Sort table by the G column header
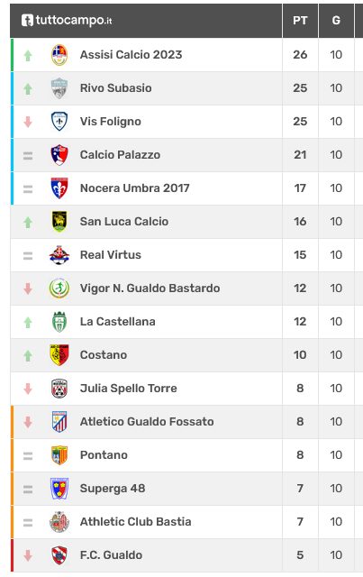Screen dimensions: 363x577 tap(336, 20)
